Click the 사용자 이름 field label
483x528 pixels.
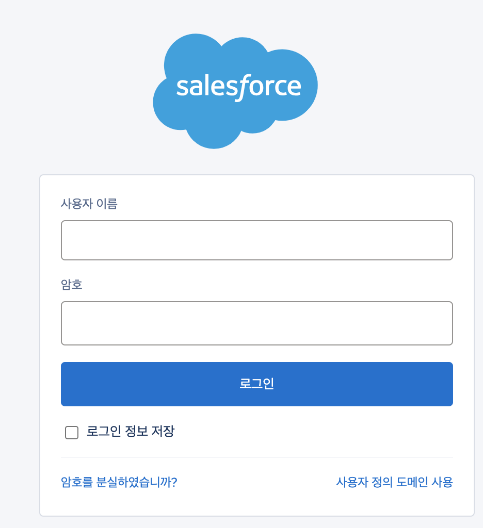tap(89, 204)
